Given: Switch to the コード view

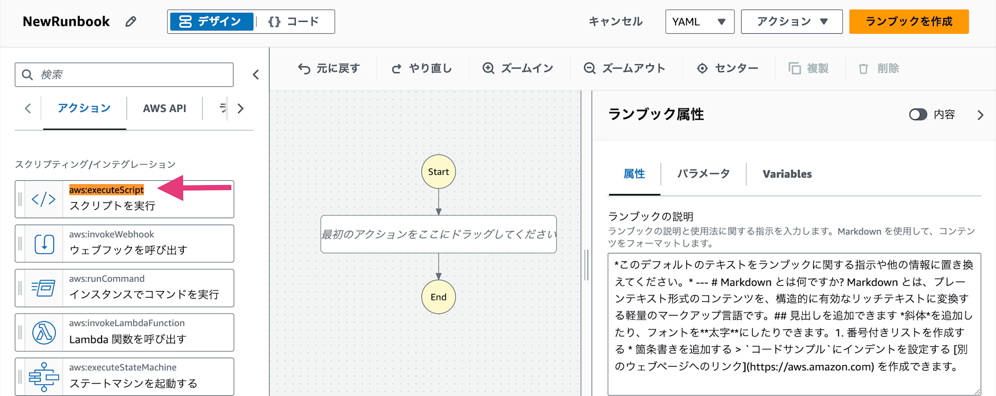Looking at the screenshot, I should [294, 22].
